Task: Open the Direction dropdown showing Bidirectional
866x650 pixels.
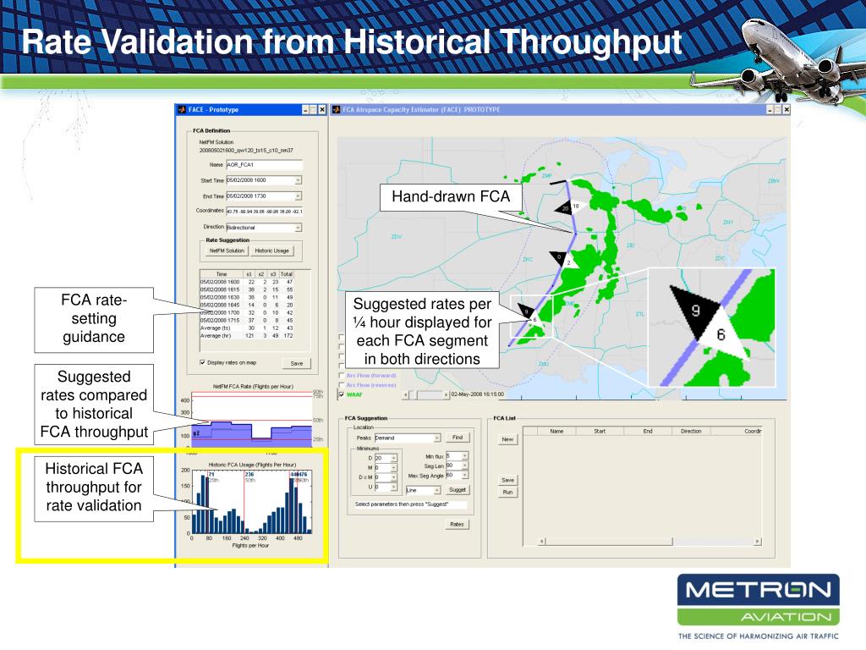Action: coord(299,228)
